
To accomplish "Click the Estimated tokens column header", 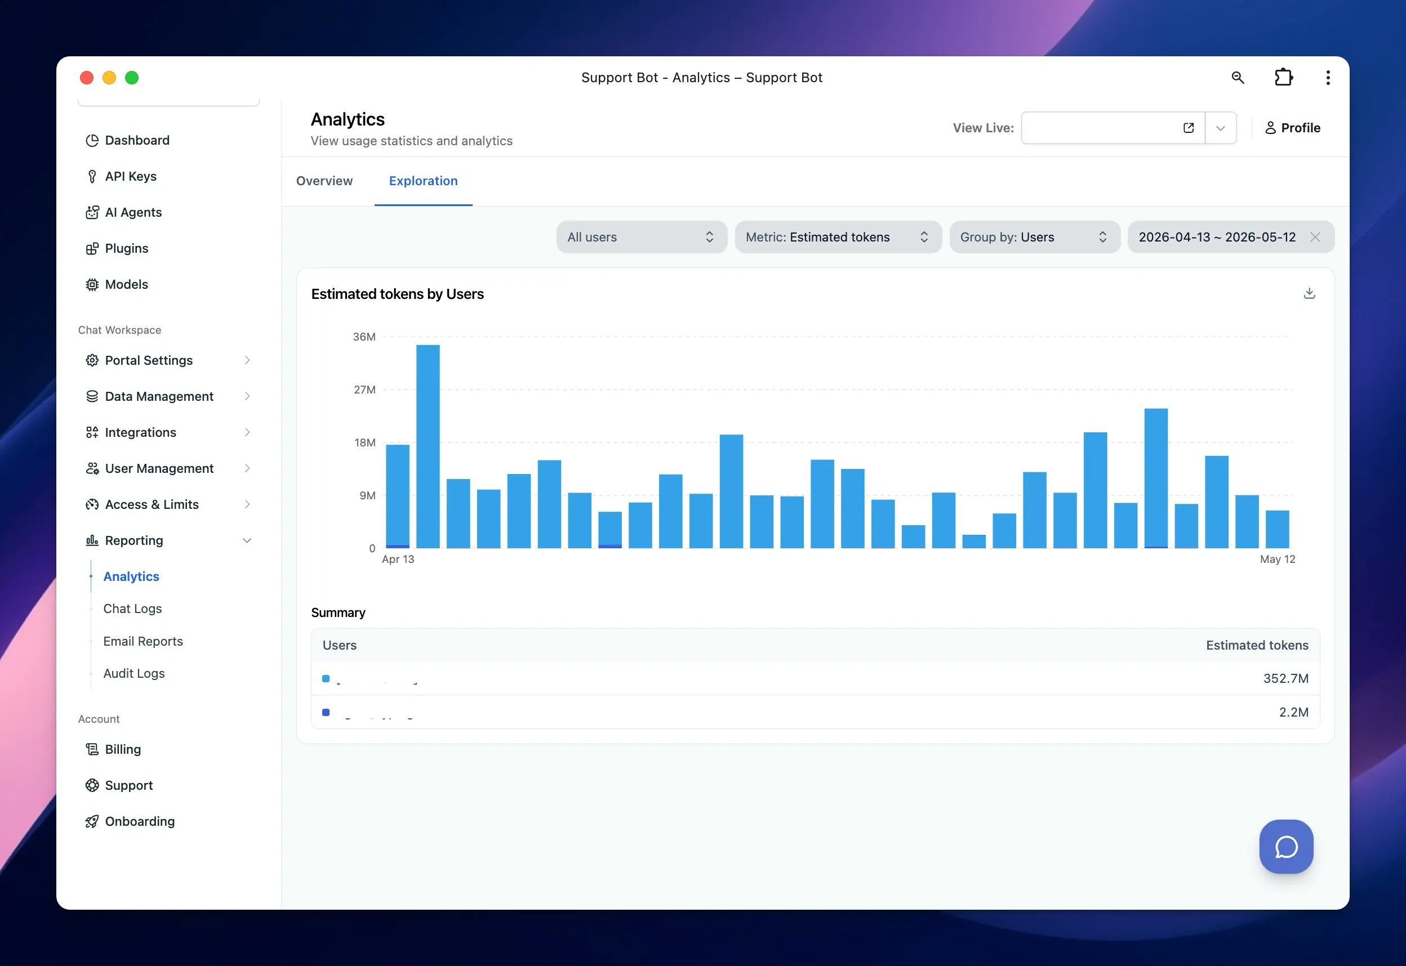I will [x=1257, y=645].
